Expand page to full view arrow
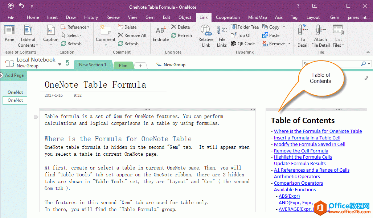373x218 pixels. tap(366, 78)
